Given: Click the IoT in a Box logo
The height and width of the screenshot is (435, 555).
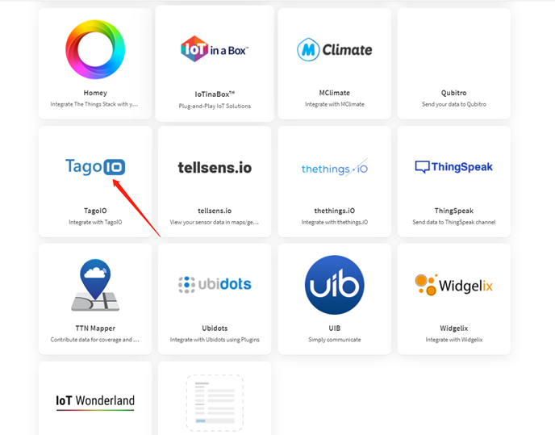Looking at the screenshot, I should [215, 49].
